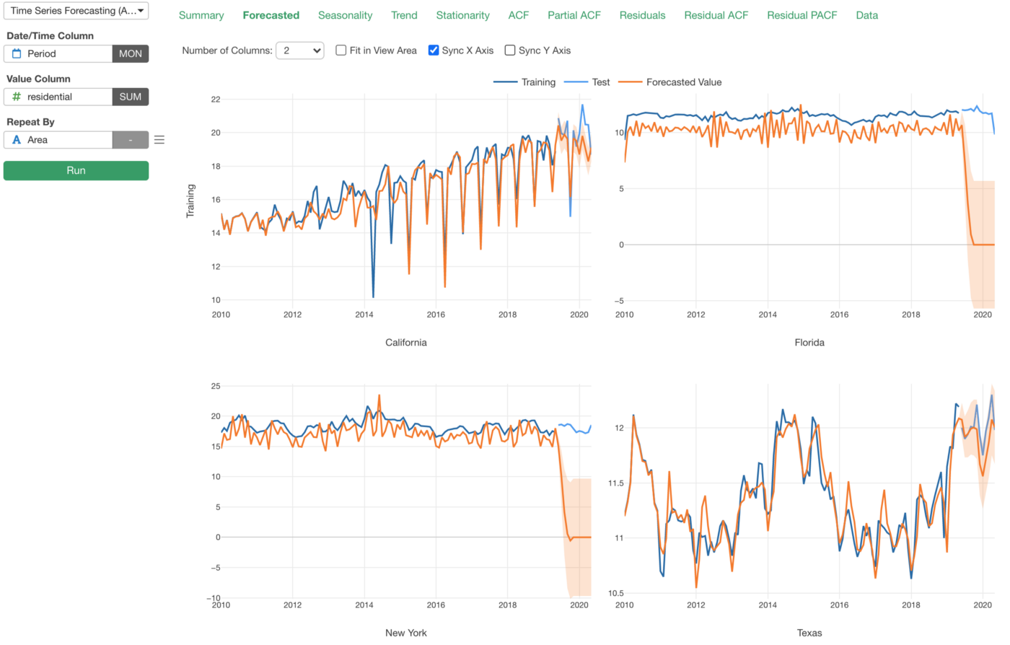Toggle the Test series in legend
This screenshot has height=645, width=1010.
[587, 82]
